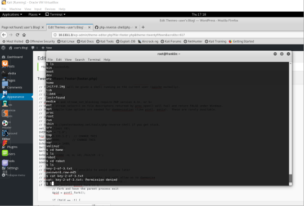
Task: Close the root@franklin terminal window
Action: point(288,54)
